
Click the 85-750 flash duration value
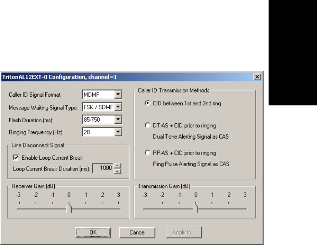click(x=98, y=120)
